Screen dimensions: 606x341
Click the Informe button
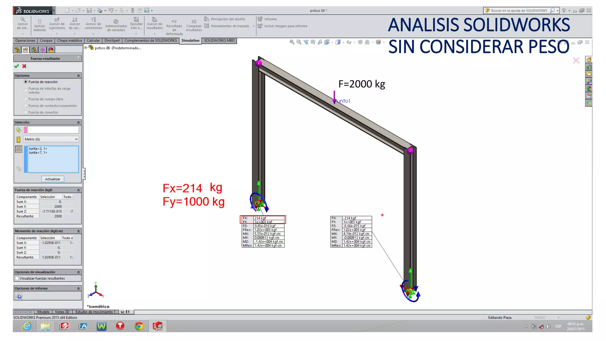[267, 19]
